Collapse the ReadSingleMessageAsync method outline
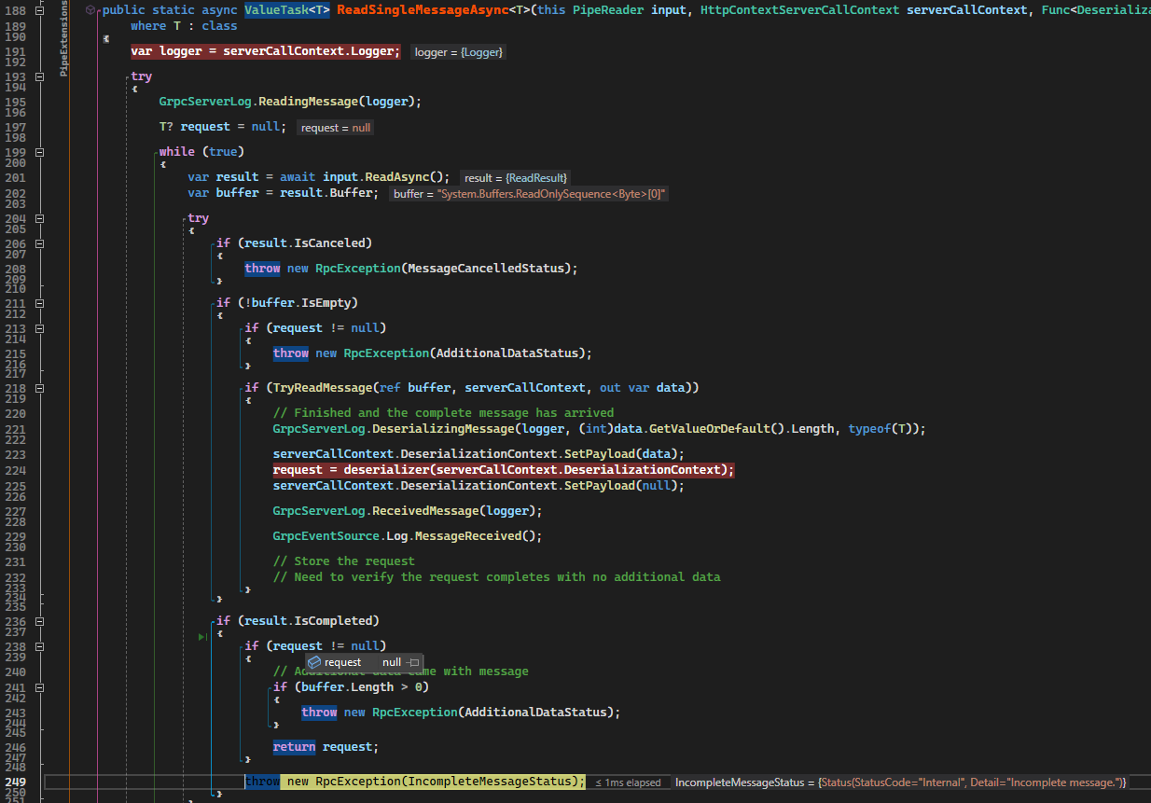Screen dimensions: 1151x803 coord(37,9)
